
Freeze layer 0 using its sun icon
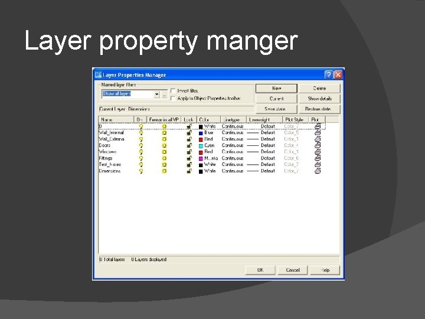tap(164, 126)
